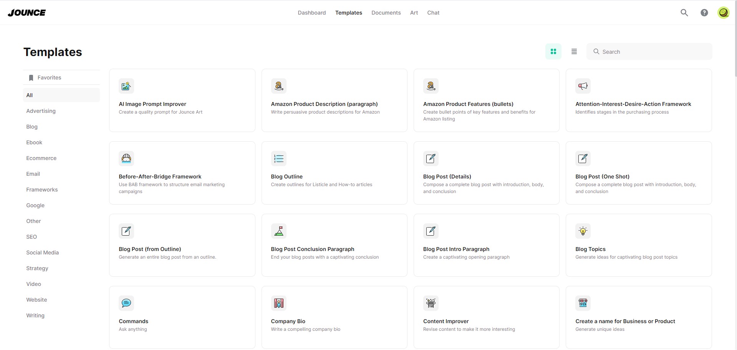Click the Commands speech bubble icon
This screenshot has height=350, width=737.
(126, 303)
